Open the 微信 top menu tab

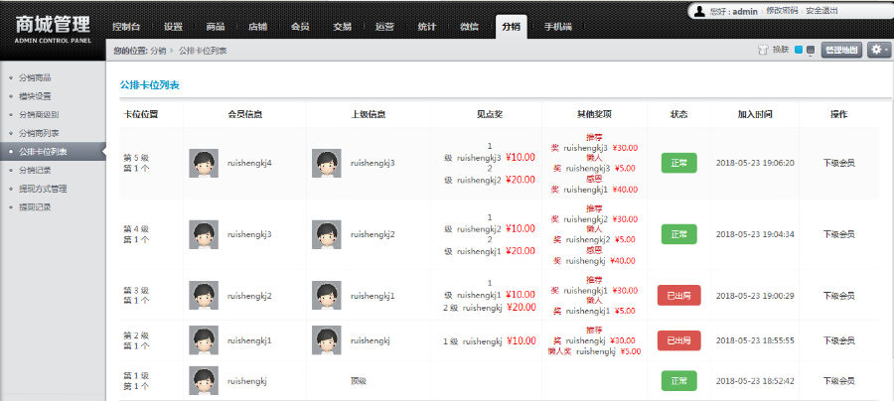click(x=469, y=27)
